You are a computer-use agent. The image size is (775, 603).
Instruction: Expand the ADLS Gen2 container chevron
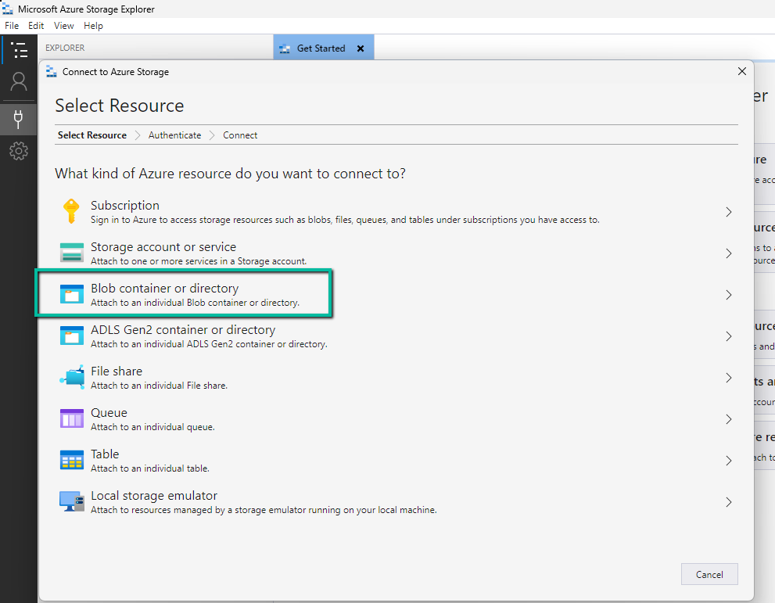pos(729,336)
